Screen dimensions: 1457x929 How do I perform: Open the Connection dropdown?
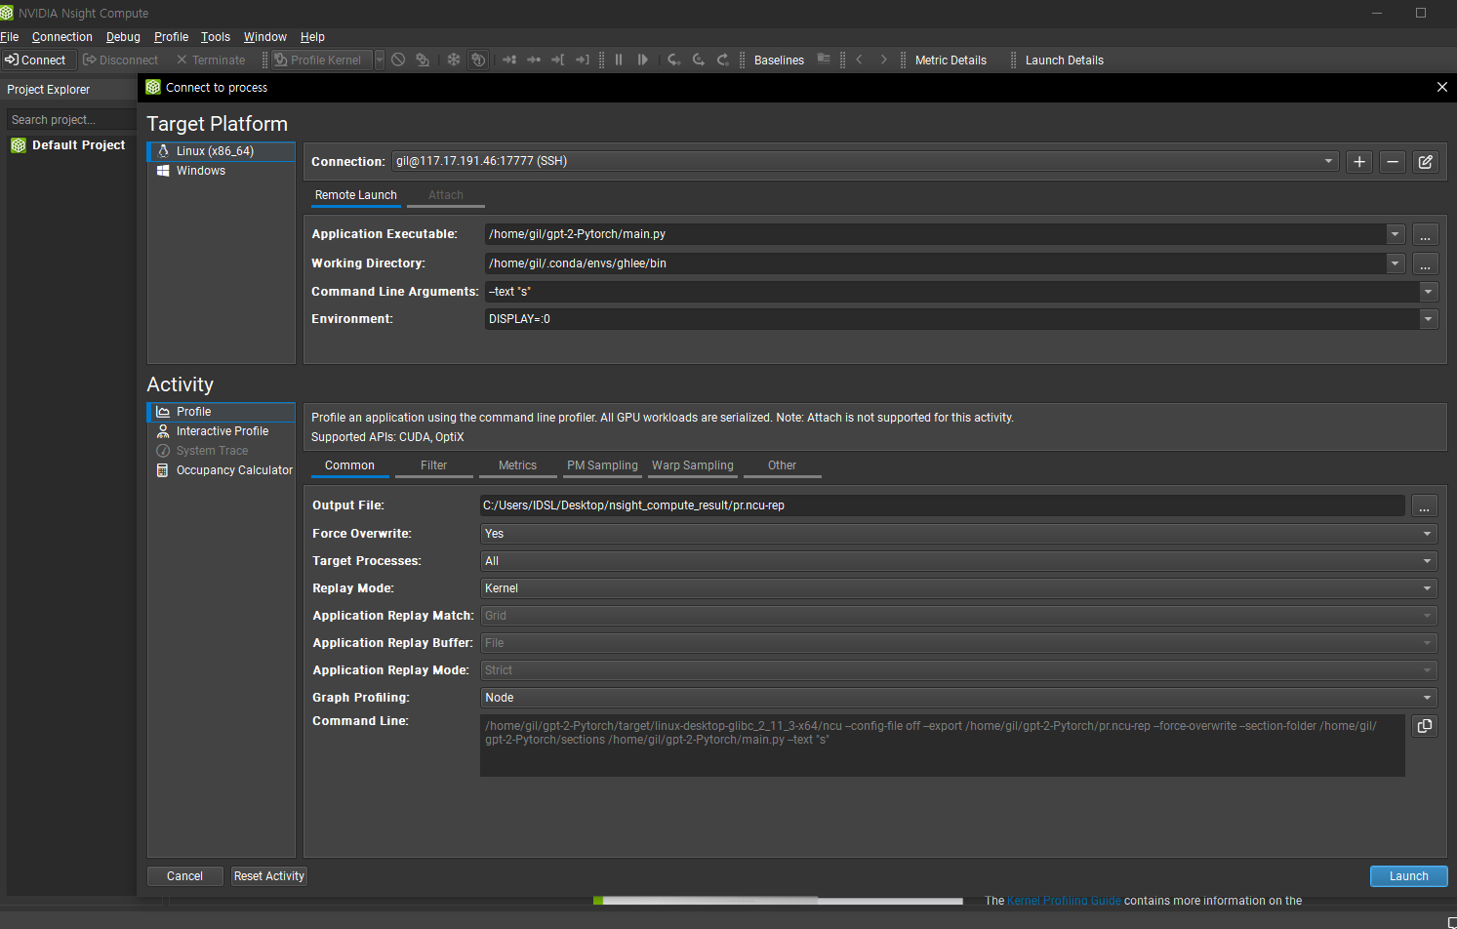pos(865,161)
